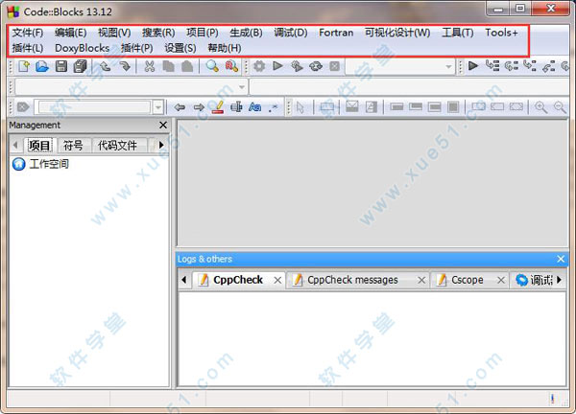Click the debugger Run to cursor icon

pyautogui.click(x=492, y=66)
